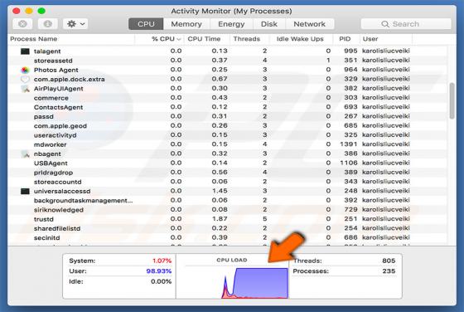Screen dimensions: 464x312
Task: Select the passd process row
Action: tap(227, 116)
